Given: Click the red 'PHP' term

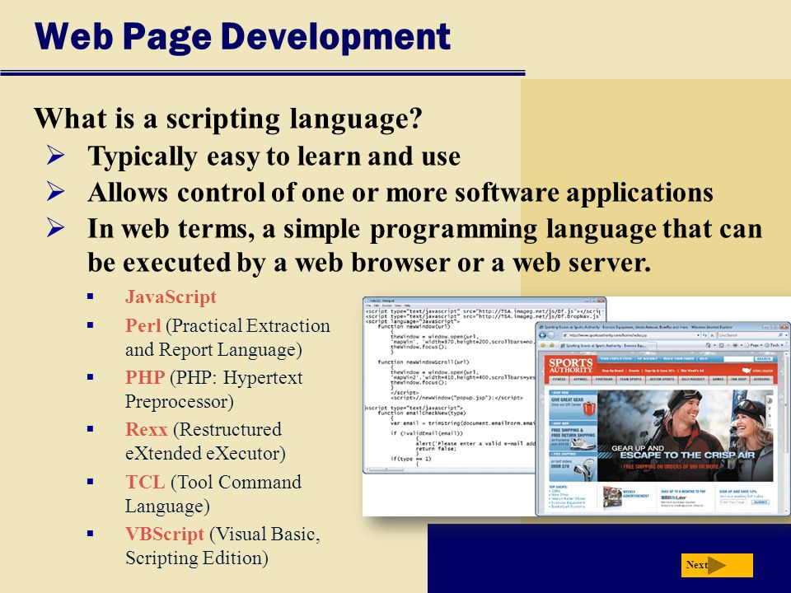Looking at the screenshot, I should point(145,377).
